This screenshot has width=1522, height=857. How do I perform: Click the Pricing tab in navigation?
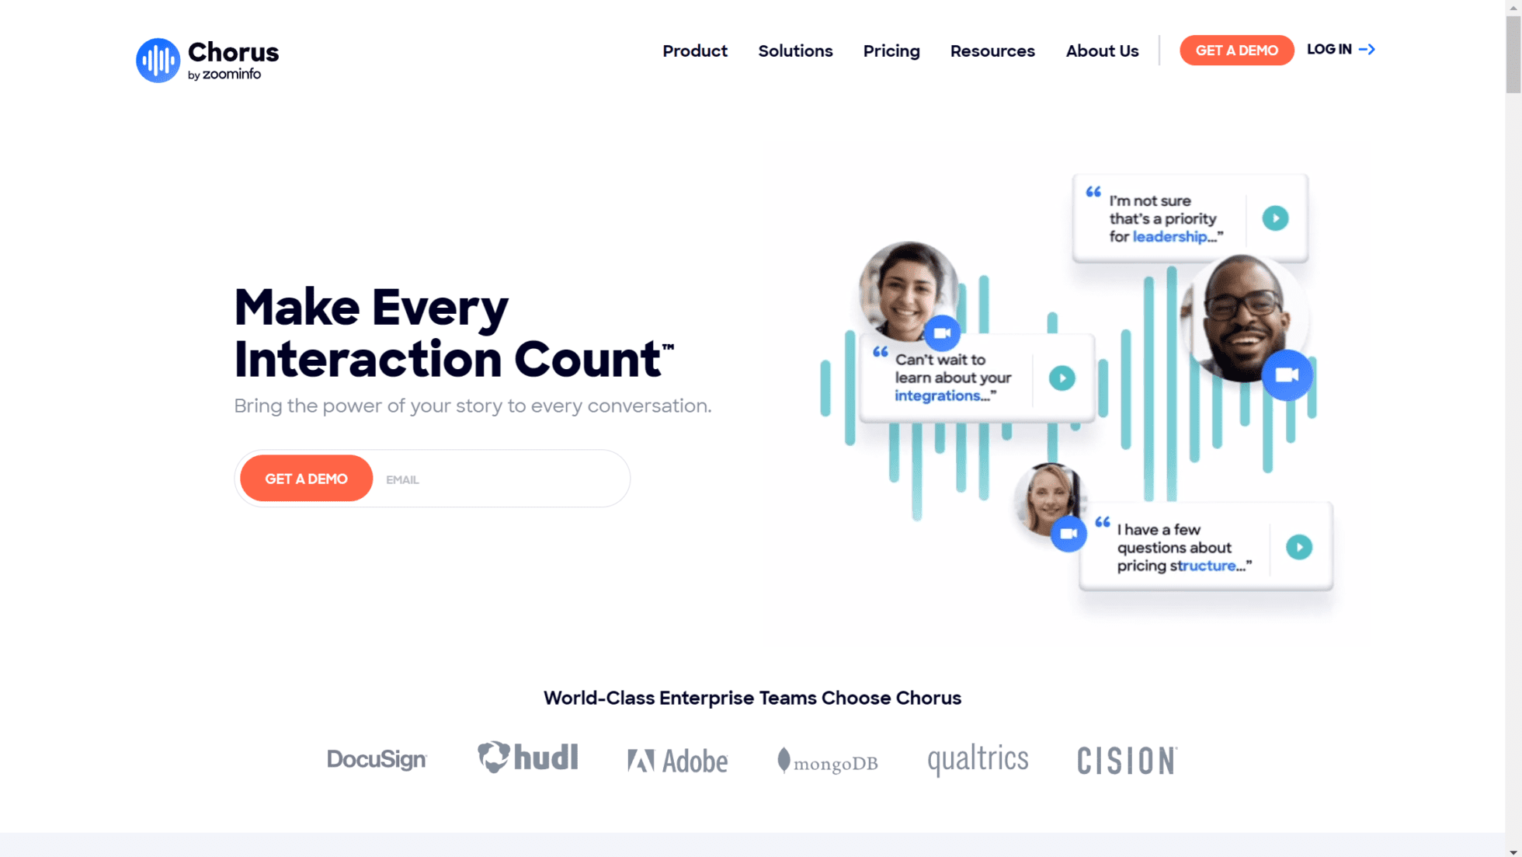[x=891, y=51]
